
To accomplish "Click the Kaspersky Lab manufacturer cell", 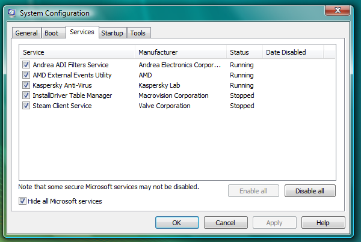I will click(x=159, y=85).
